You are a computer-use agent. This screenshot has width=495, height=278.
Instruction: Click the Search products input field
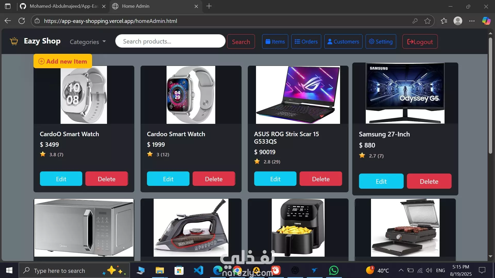(170, 41)
